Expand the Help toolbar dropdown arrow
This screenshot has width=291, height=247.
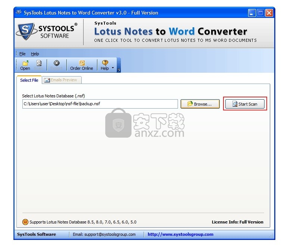coord(113,68)
